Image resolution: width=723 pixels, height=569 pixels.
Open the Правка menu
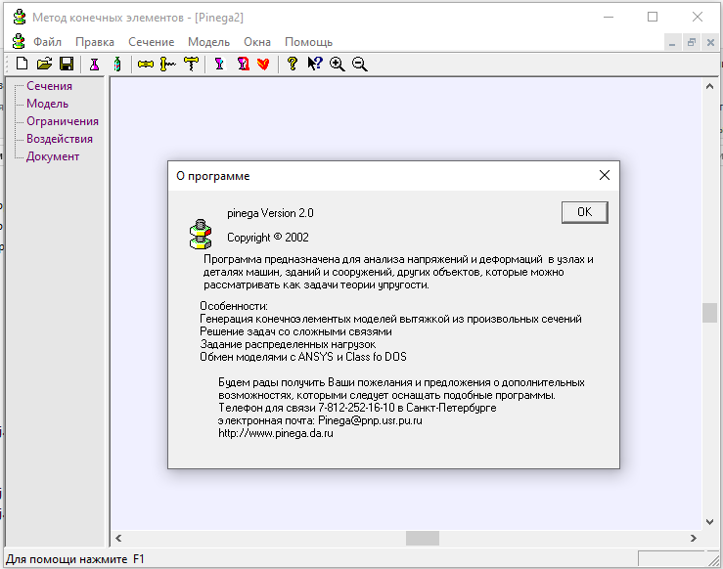[x=95, y=42]
